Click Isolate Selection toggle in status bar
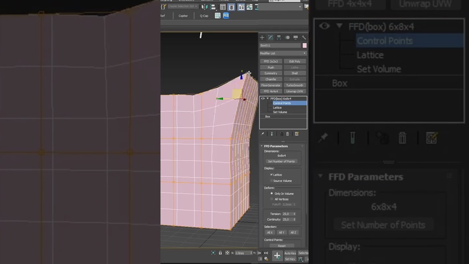 213,253
